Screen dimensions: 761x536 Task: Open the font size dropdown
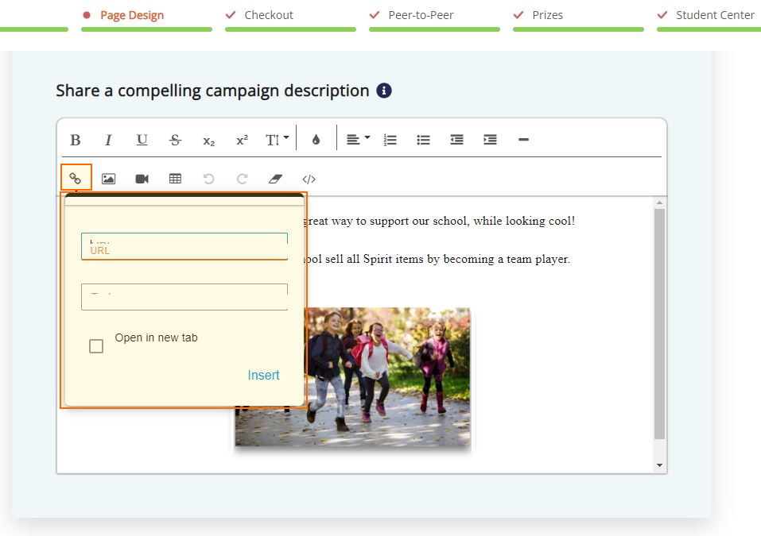277,140
